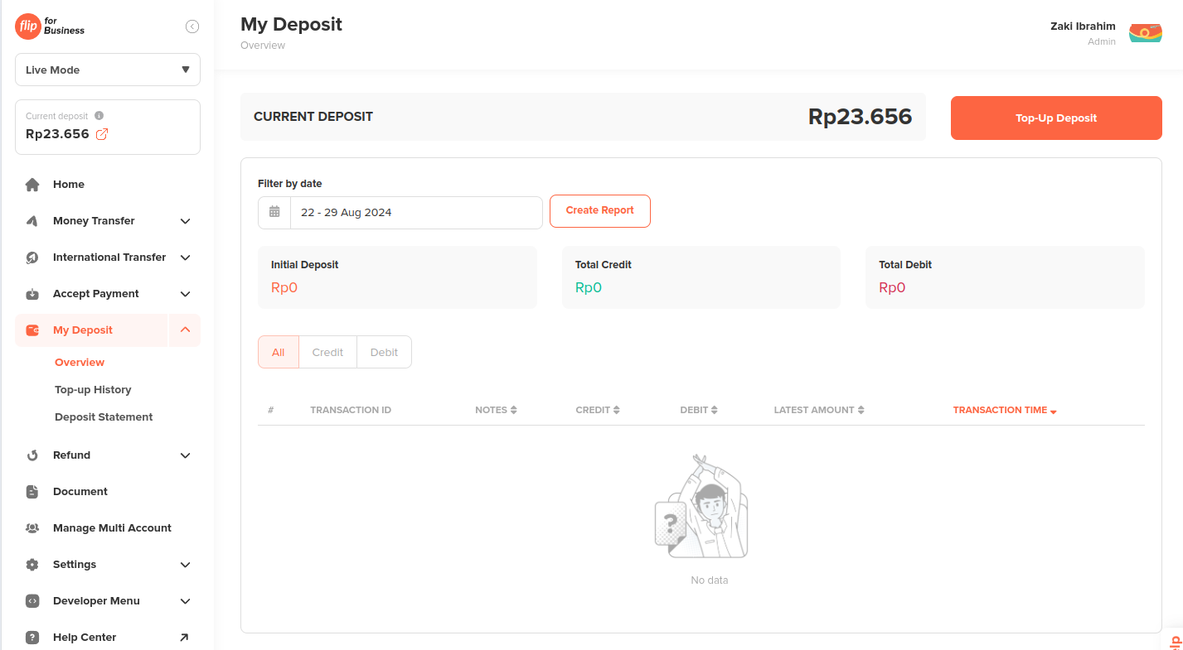This screenshot has height=650, width=1183.
Task: Click the Manage Multi Account icon
Action: click(x=32, y=527)
